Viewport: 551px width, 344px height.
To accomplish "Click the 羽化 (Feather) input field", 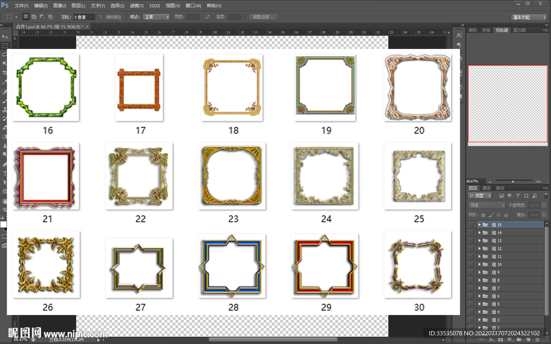I will tap(84, 17).
